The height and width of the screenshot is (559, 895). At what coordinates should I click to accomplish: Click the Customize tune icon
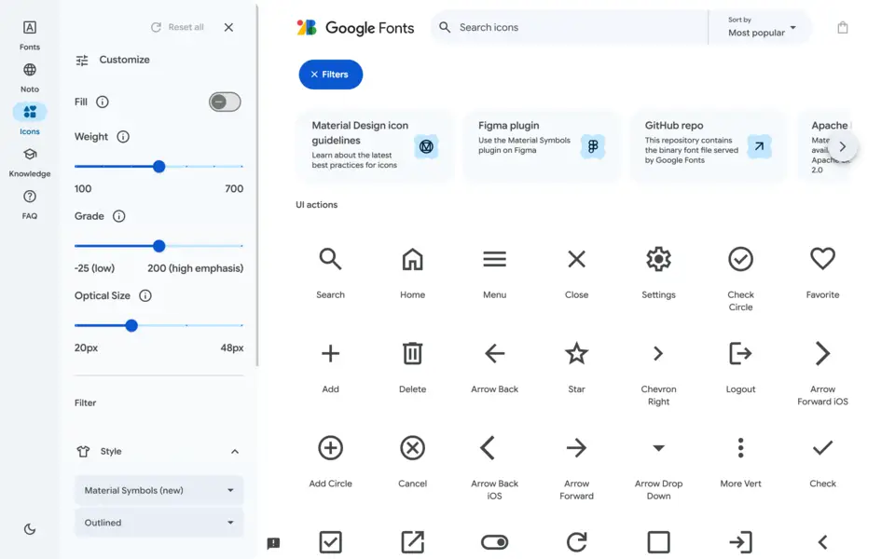click(82, 60)
